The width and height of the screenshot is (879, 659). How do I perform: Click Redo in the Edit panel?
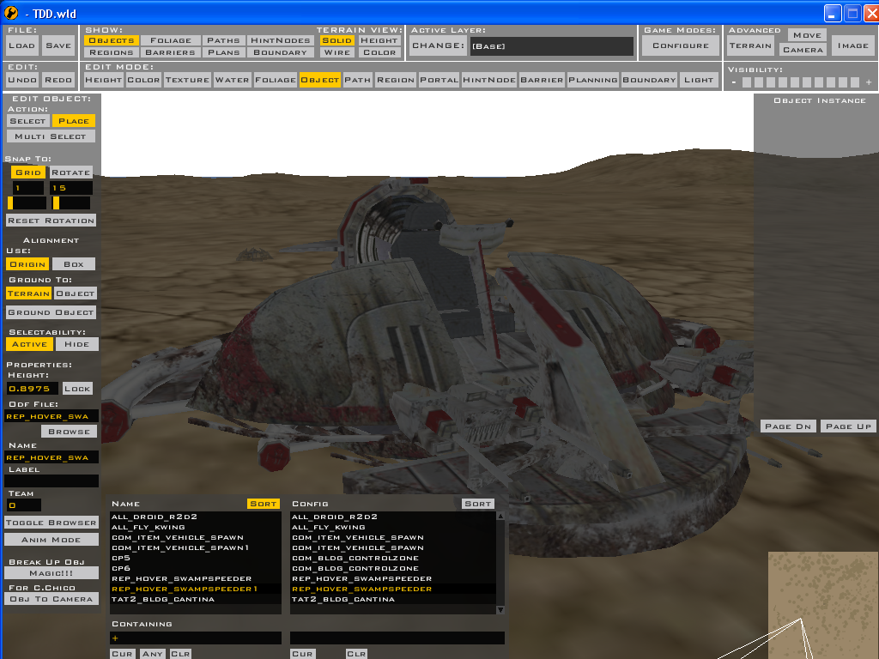click(x=58, y=80)
